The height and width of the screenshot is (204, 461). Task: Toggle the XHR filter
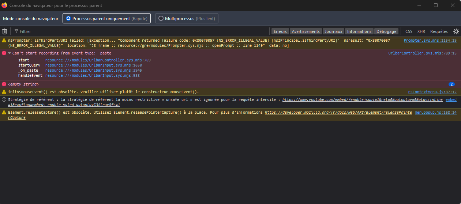pos(421,31)
